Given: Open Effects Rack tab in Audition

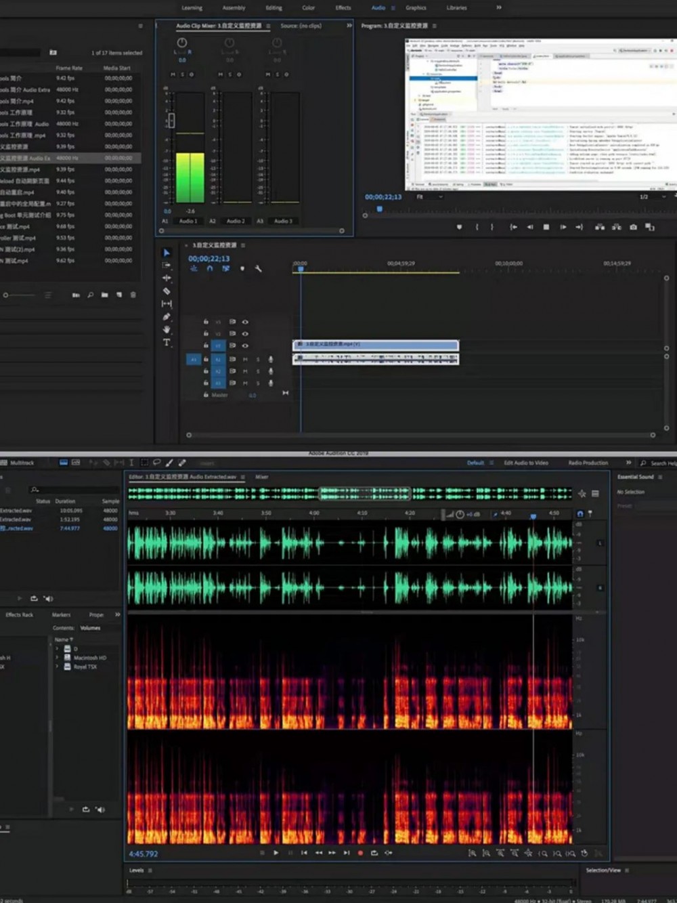Looking at the screenshot, I should click(x=19, y=614).
